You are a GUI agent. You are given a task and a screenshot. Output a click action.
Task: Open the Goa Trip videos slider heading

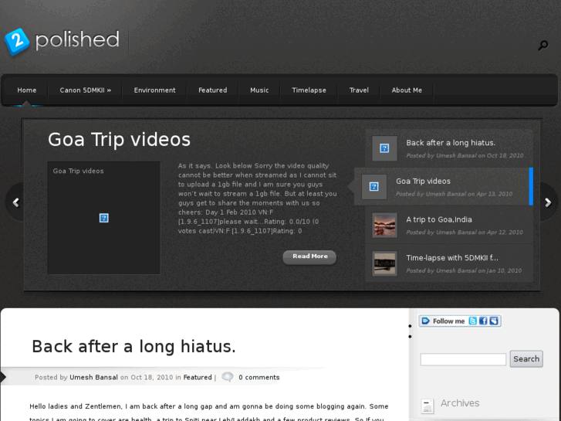[119, 139]
